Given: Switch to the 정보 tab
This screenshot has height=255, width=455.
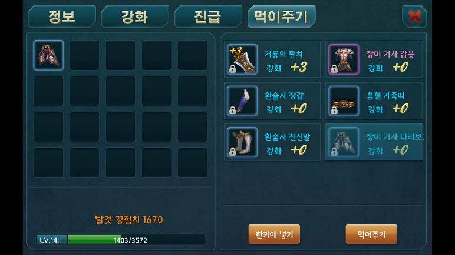Looking at the screenshot, I should pos(62,16).
